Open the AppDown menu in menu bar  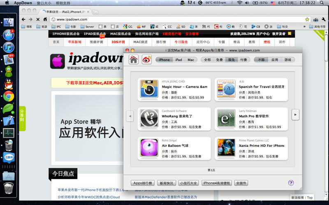tap(23, 3)
